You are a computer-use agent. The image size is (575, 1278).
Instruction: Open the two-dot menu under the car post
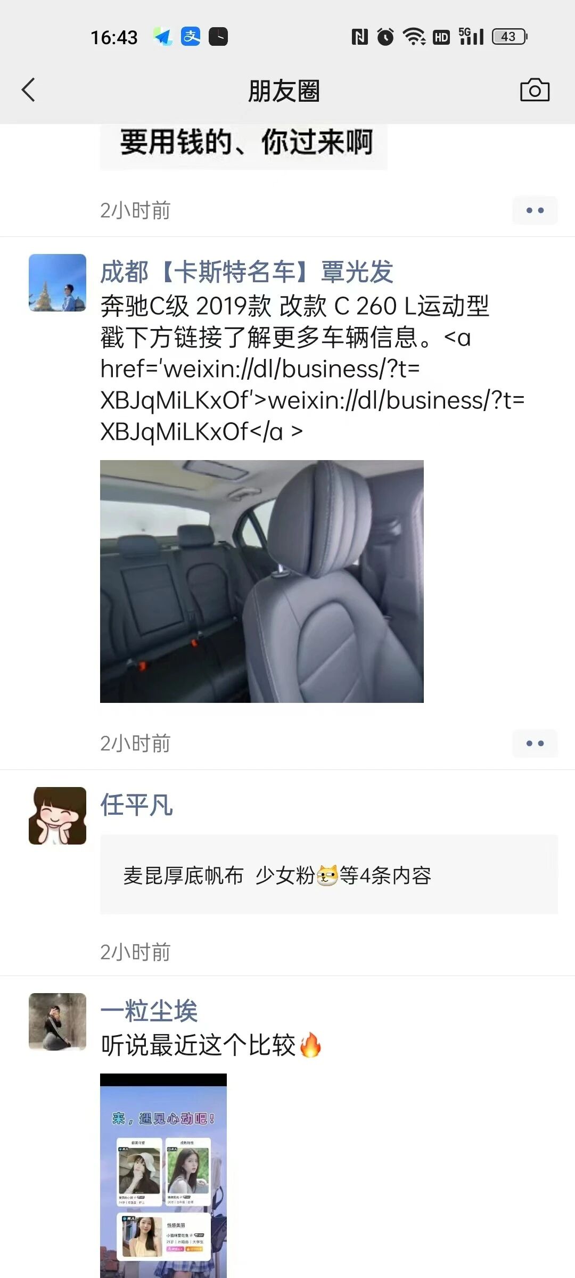[535, 743]
